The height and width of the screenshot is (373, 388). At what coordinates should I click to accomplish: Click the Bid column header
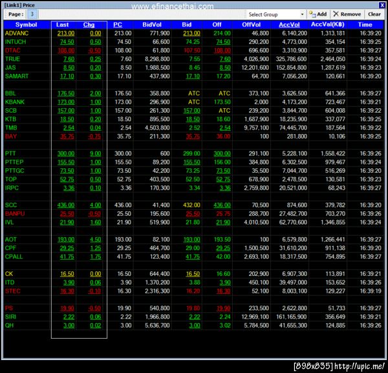click(187, 25)
